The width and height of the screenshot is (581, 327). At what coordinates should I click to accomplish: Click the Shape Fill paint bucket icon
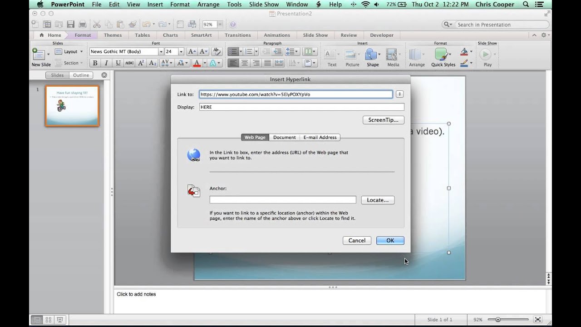tap(464, 52)
